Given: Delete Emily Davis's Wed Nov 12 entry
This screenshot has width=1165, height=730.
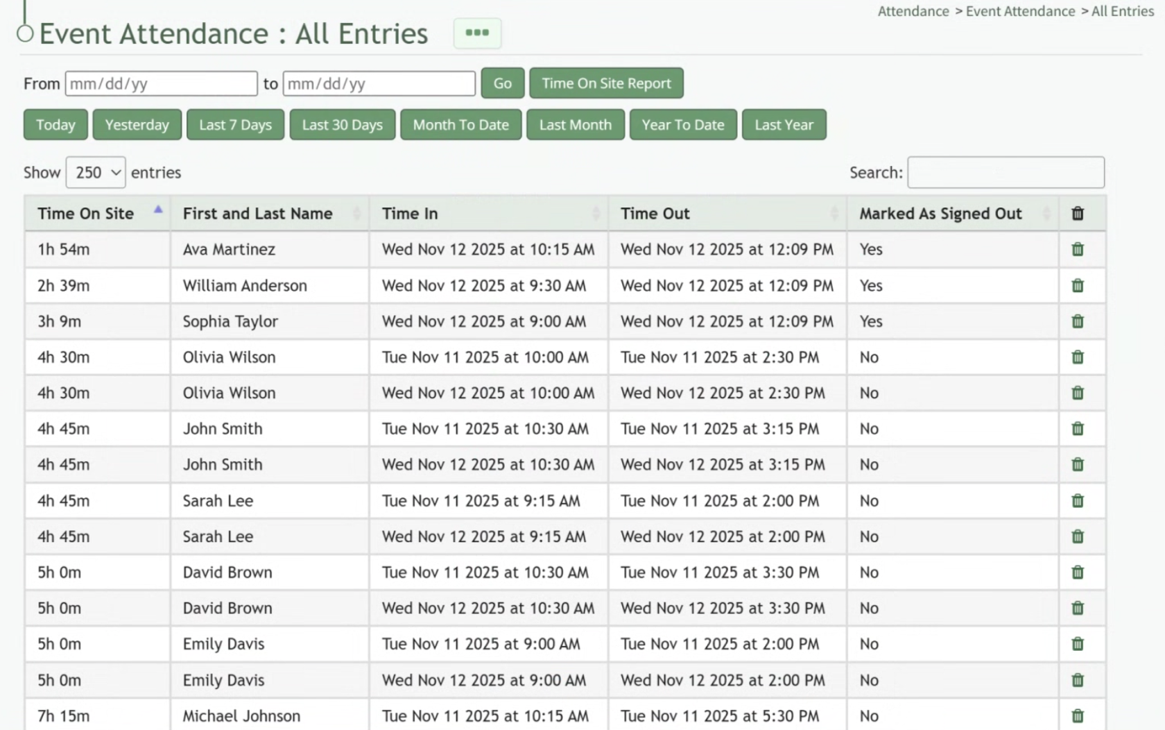Looking at the screenshot, I should pos(1077,680).
